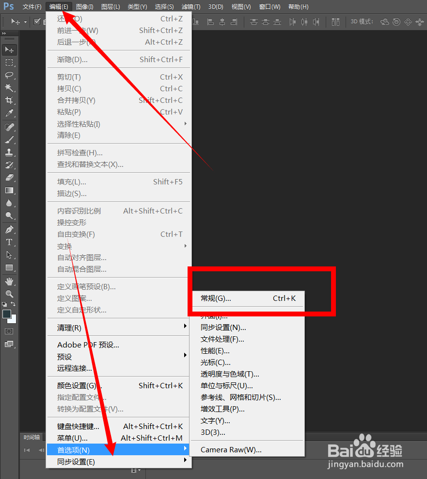Image resolution: width=427 pixels, height=479 pixels.
Task: Click the distribute top edges icon
Action: pyautogui.click(x=254, y=22)
